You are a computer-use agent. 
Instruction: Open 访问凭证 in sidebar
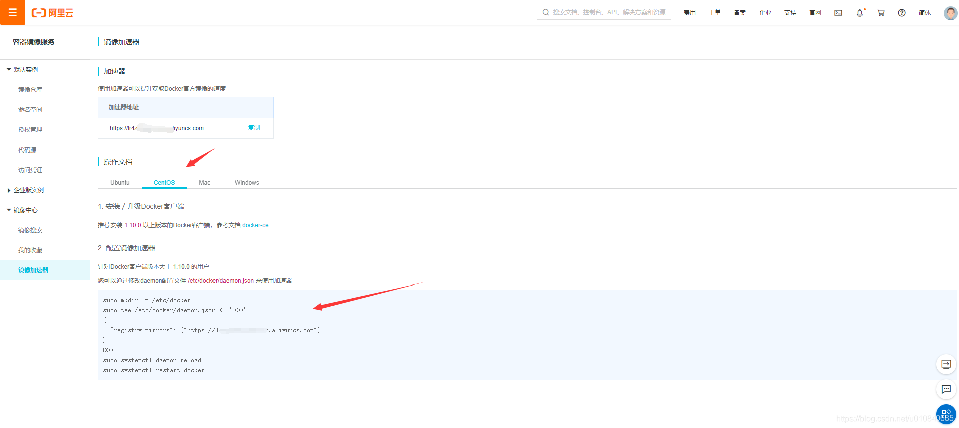tap(30, 170)
